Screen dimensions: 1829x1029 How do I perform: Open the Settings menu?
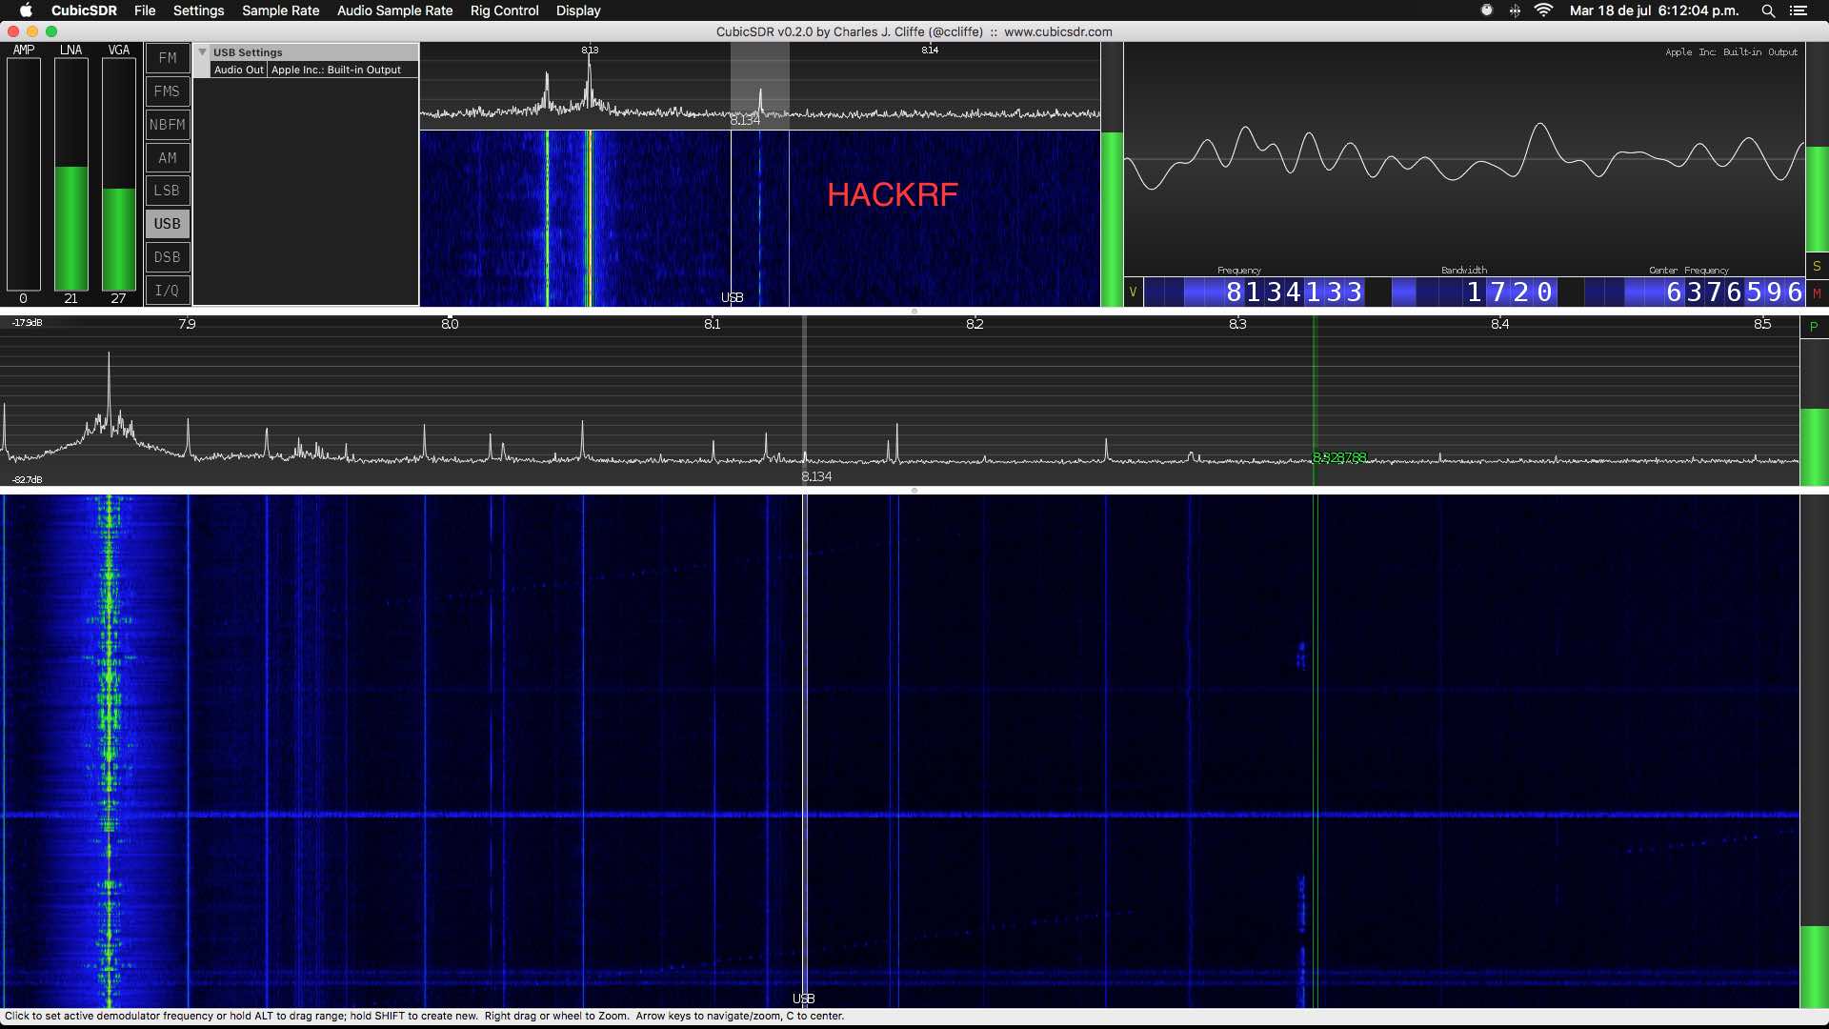(x=198, y=10)
